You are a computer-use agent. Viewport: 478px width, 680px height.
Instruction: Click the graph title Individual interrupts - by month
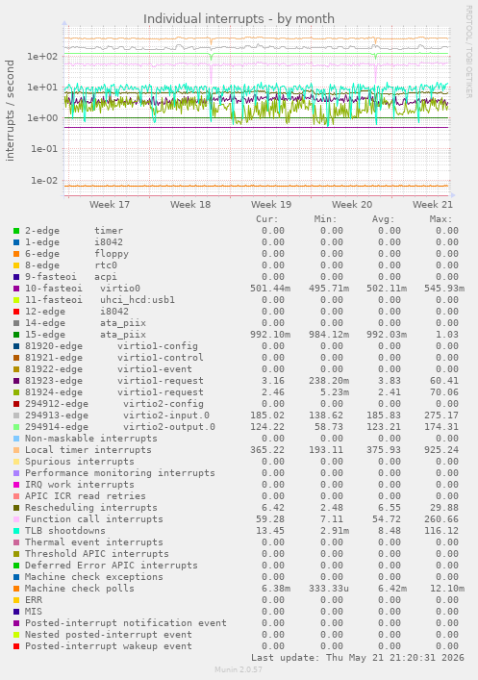[239, 19]
